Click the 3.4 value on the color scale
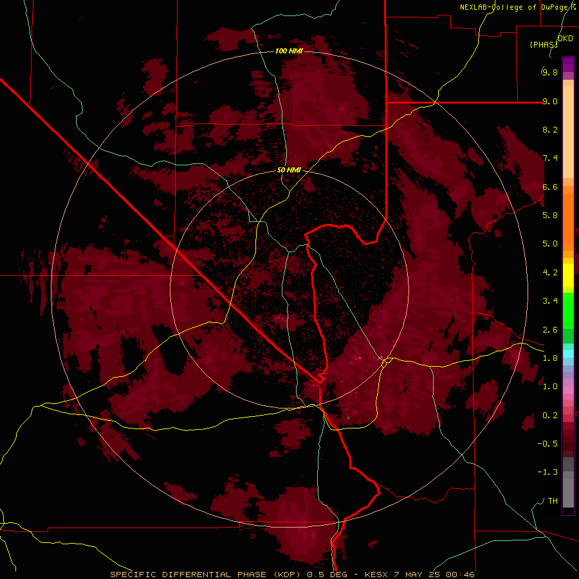 [x=550, y=301]
